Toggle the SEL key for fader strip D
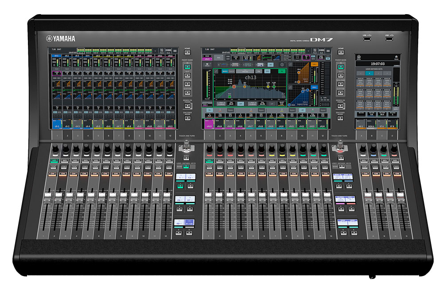This screenshot has height=288, width=443. click(396, 161)
